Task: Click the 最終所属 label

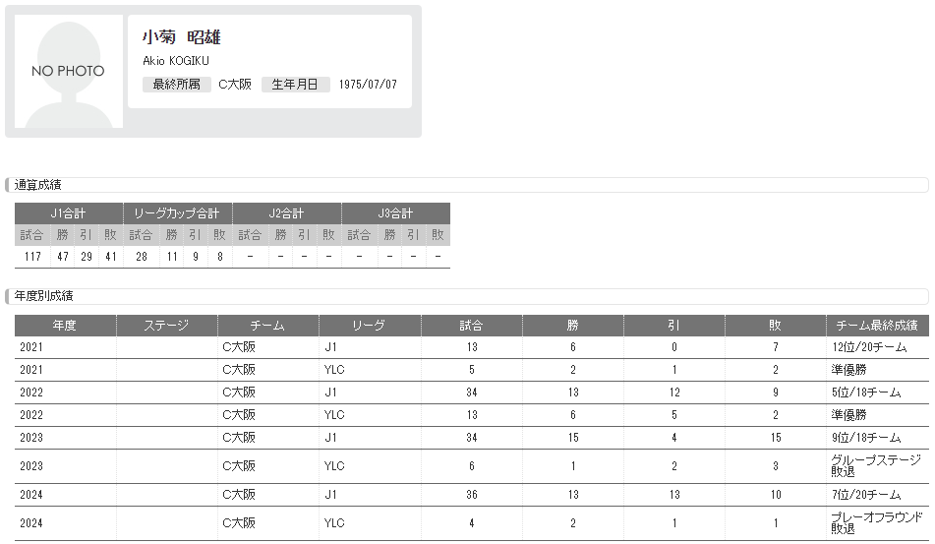Action: 177,85
